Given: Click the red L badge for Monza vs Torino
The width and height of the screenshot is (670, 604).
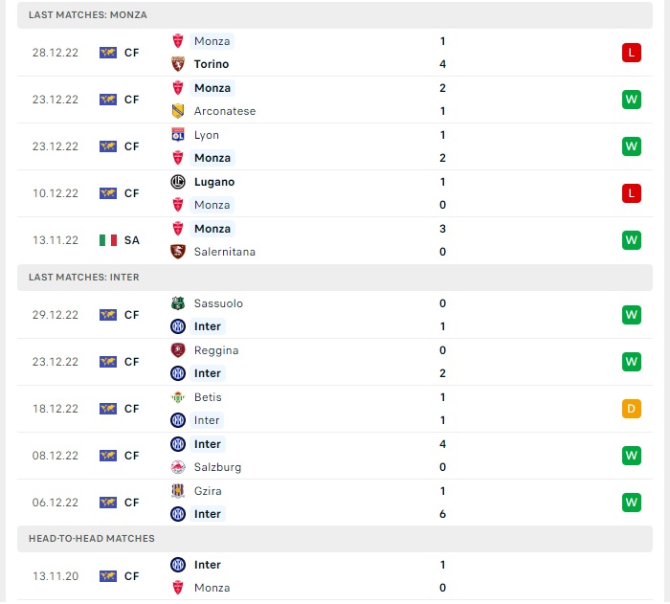Looking at the screenshot, I should coord(631,53).
